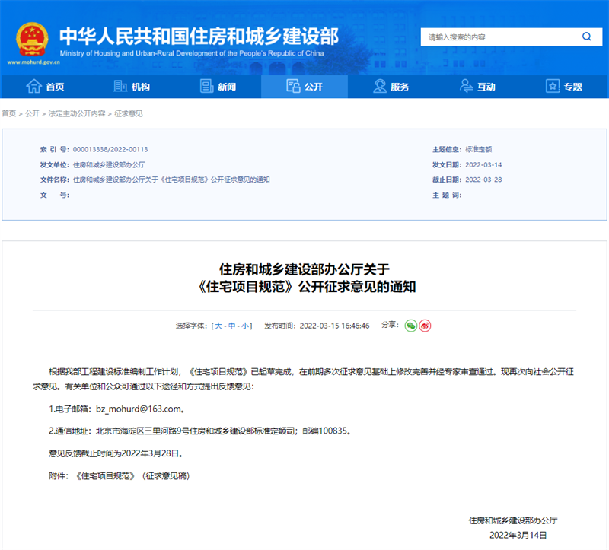Open 征求意见 breadcrumb link

(x=129, y=113)
